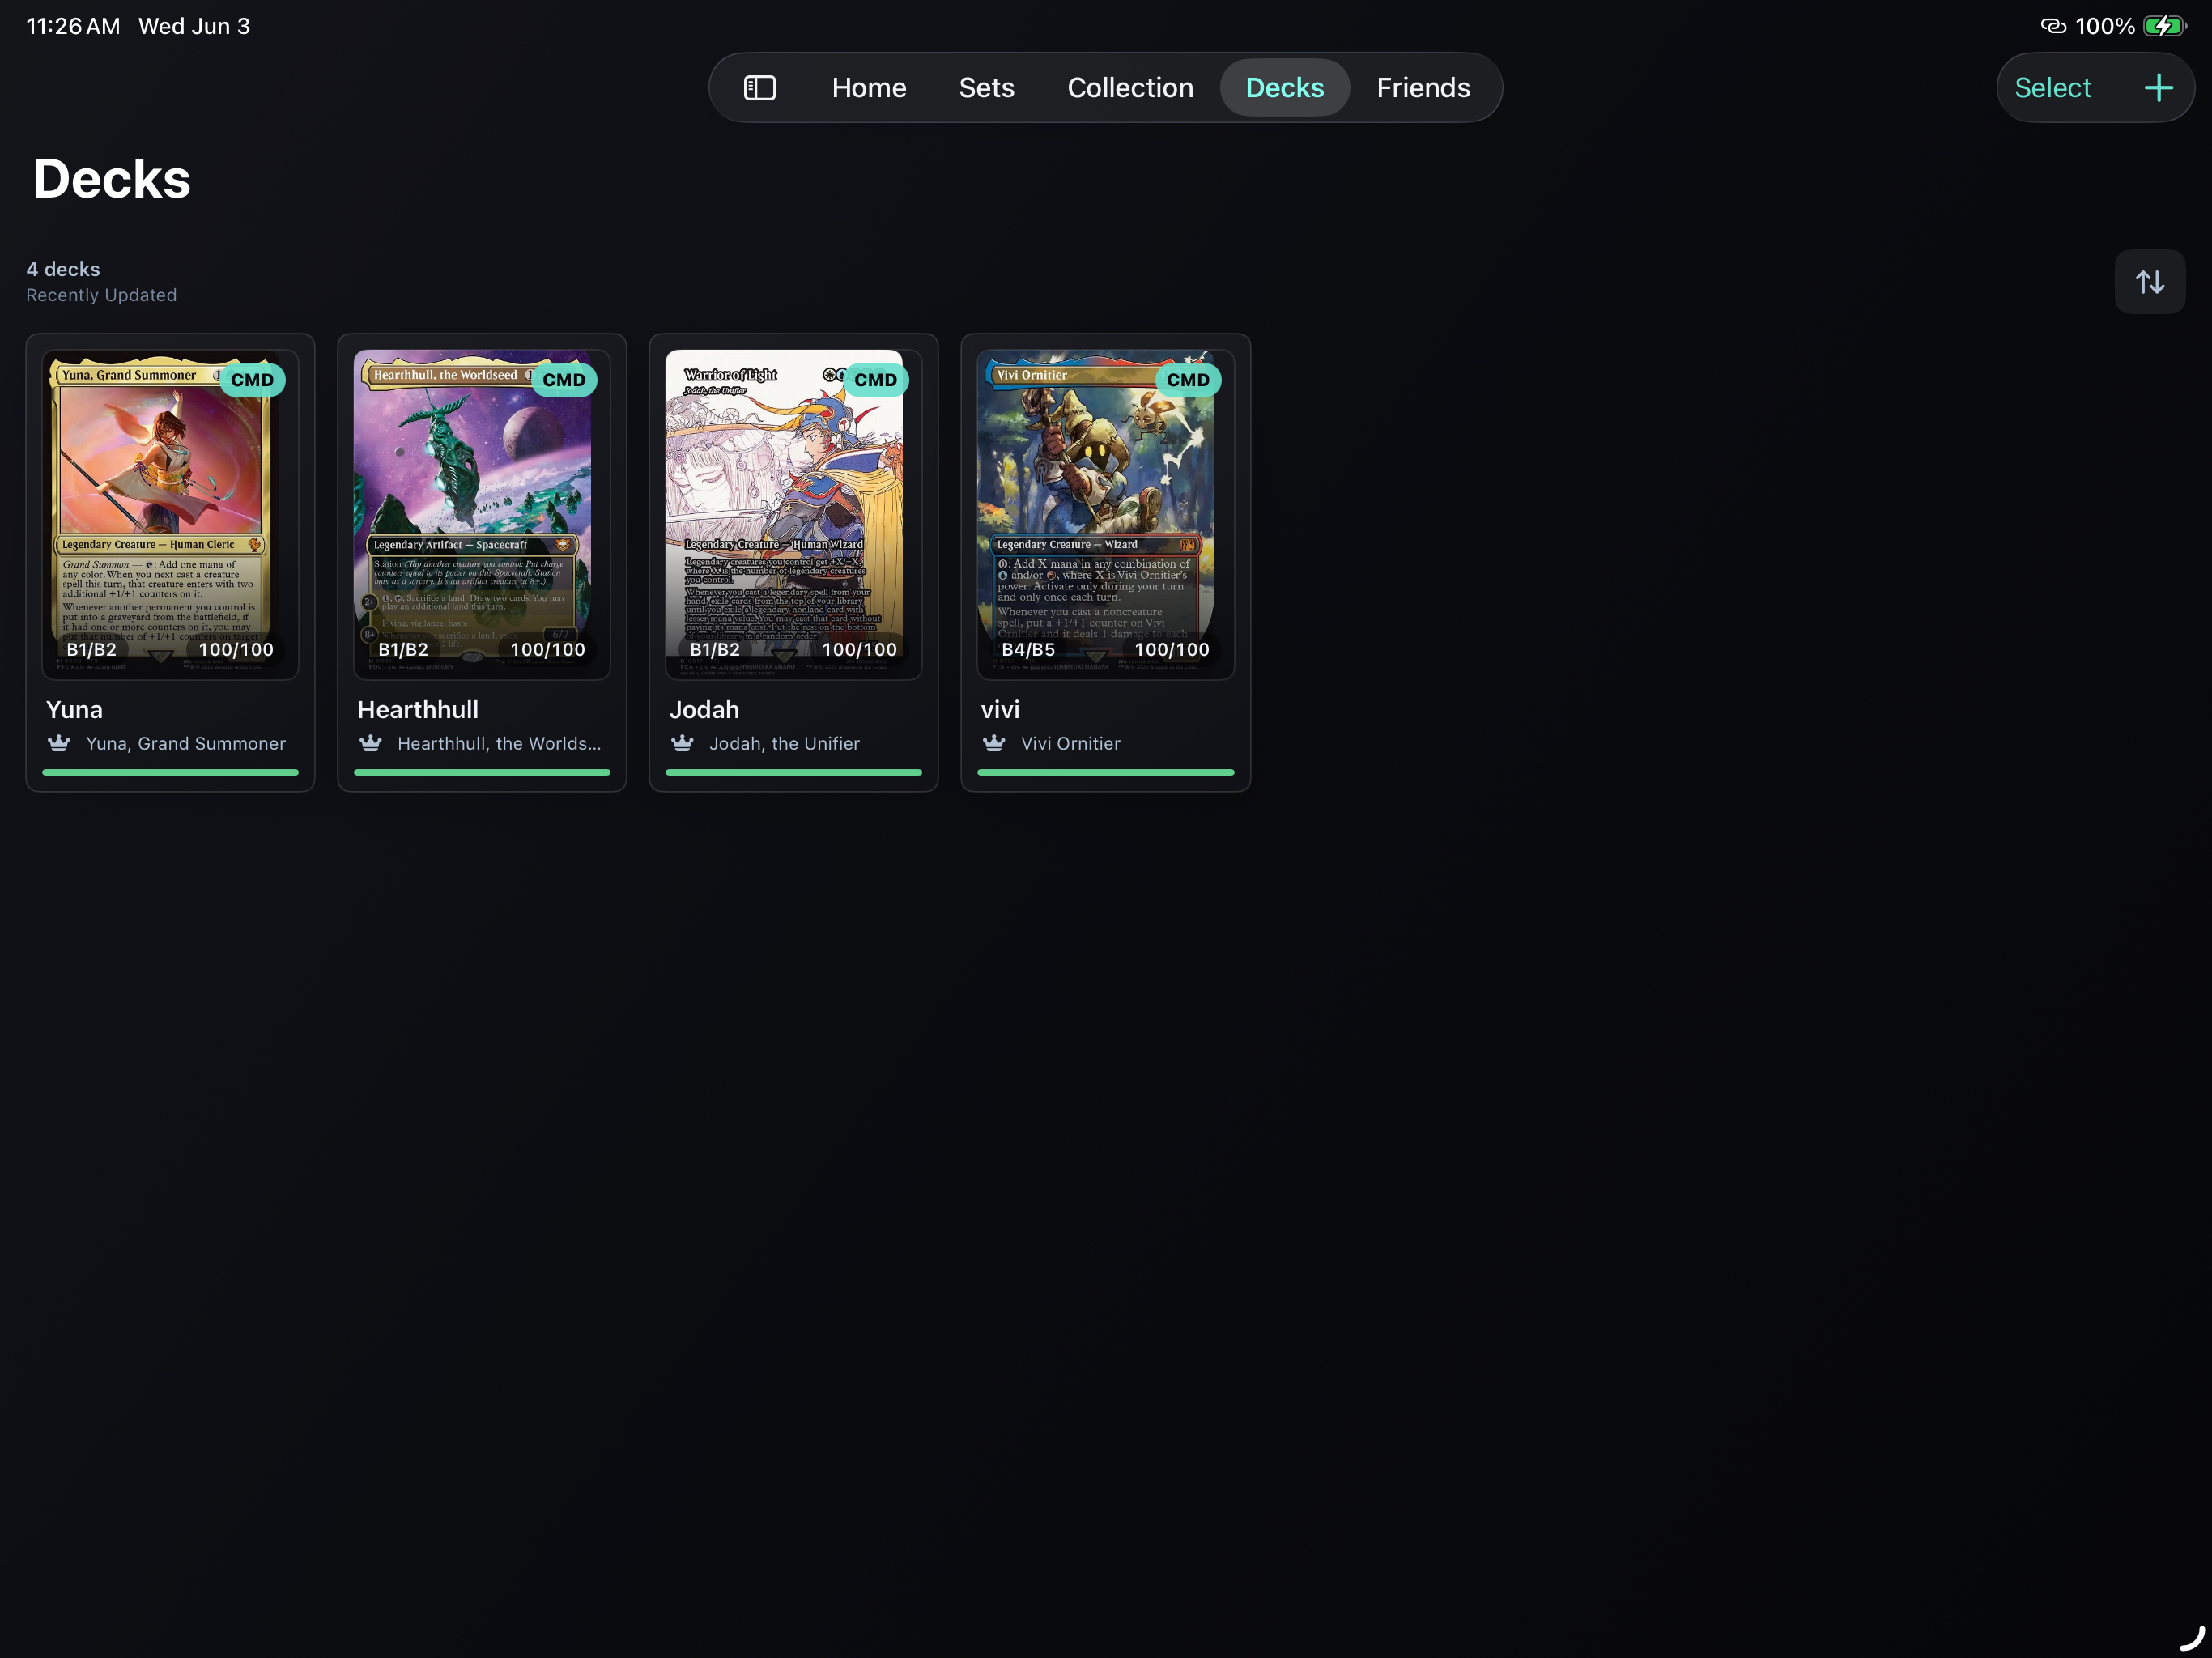Open the Friends tab
This screenshot has width=2212, height=1658.
(x=1423, y=88)
